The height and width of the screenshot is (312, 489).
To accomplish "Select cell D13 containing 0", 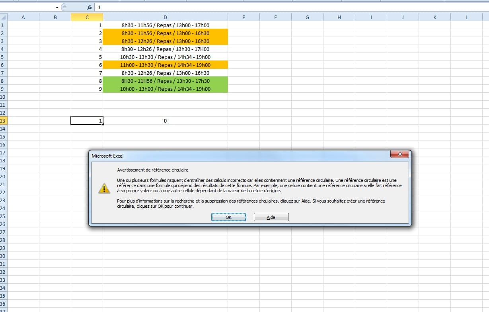I will [165, 121].
